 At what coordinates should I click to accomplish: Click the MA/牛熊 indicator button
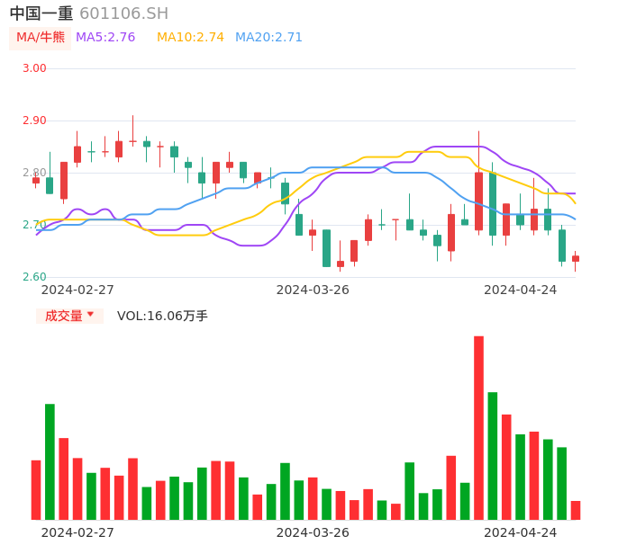pos(40,38)
